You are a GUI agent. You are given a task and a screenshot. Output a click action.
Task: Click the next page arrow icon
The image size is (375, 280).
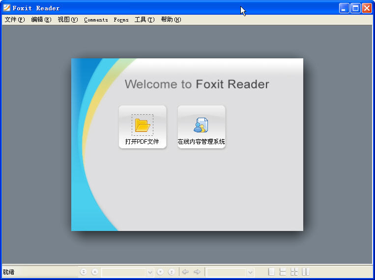tap(160, 272)
